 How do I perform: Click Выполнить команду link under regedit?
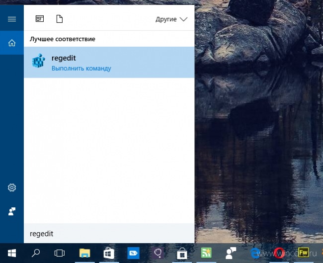coord(81,68)
